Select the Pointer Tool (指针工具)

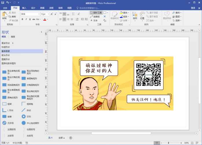pos(96,13)
